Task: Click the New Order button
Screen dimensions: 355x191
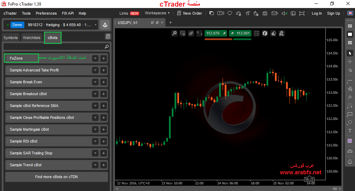Action: tap(190, 13)
